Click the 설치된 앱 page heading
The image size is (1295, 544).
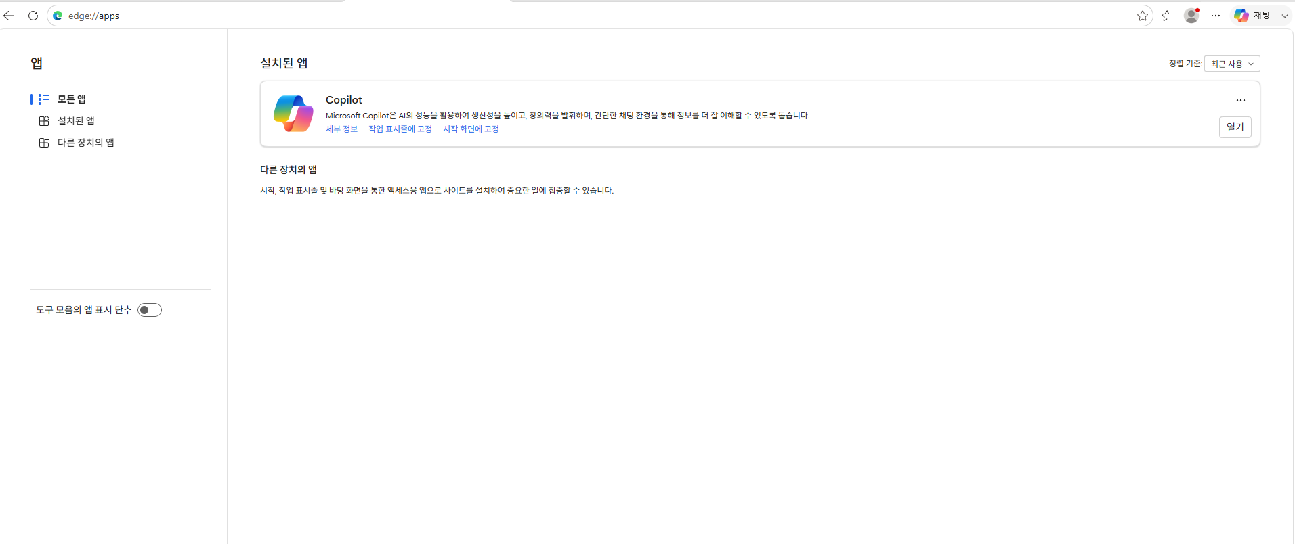point(284,63)
